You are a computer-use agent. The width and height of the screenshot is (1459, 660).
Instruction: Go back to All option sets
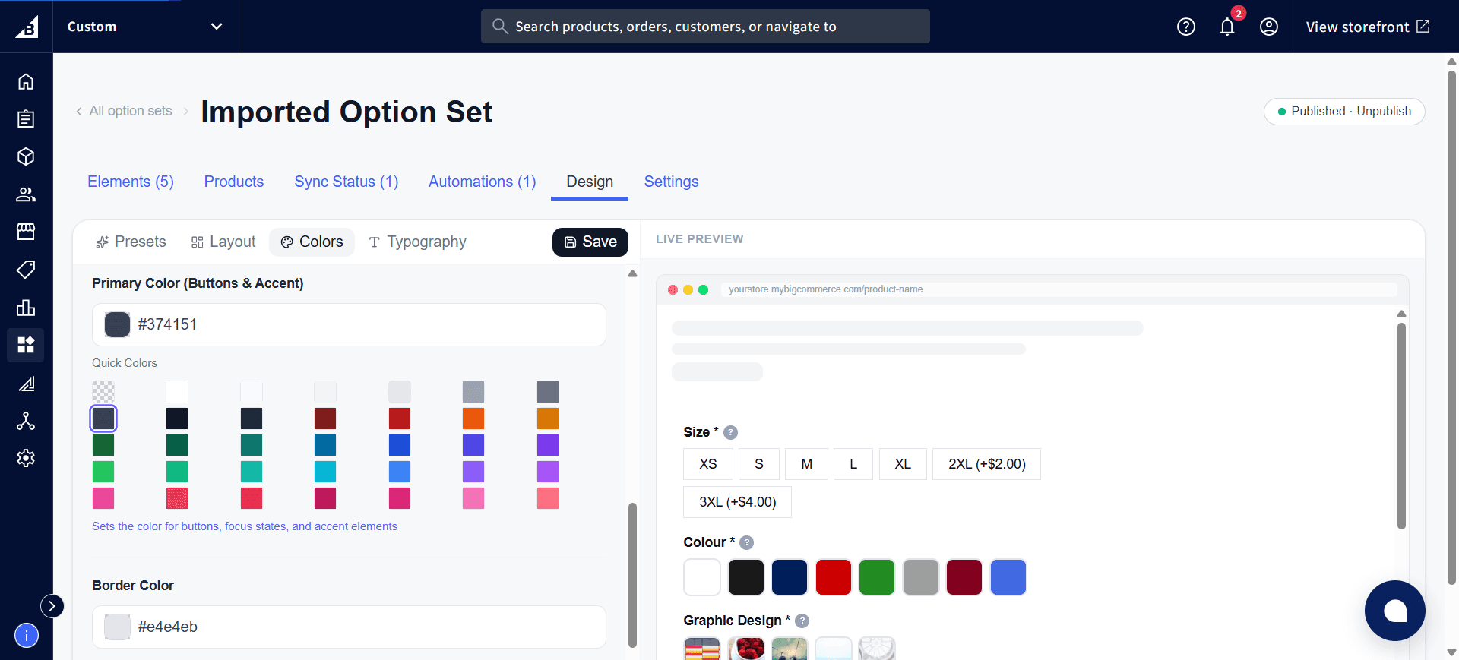click(x=124, y=111)
